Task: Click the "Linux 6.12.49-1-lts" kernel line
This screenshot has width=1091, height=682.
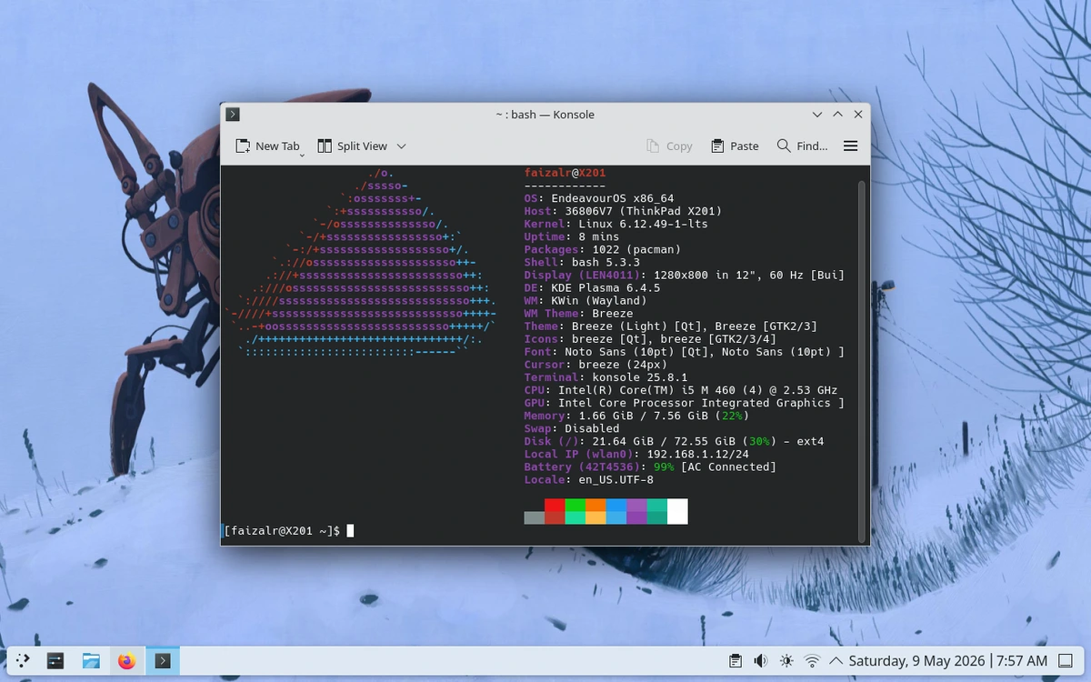Action: click(x=616, y=224)
